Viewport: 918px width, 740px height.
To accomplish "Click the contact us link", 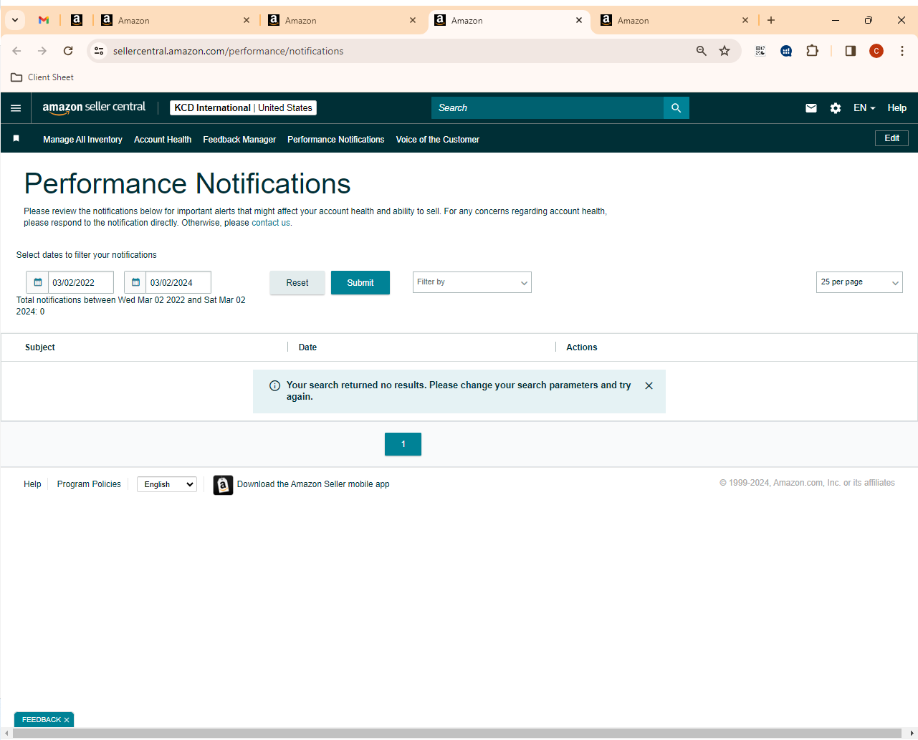I will point(271,223).
